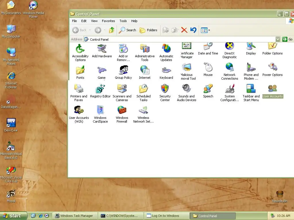294x220 pixels.
Task: Select the Power Options icon
Action: (272, 69)
